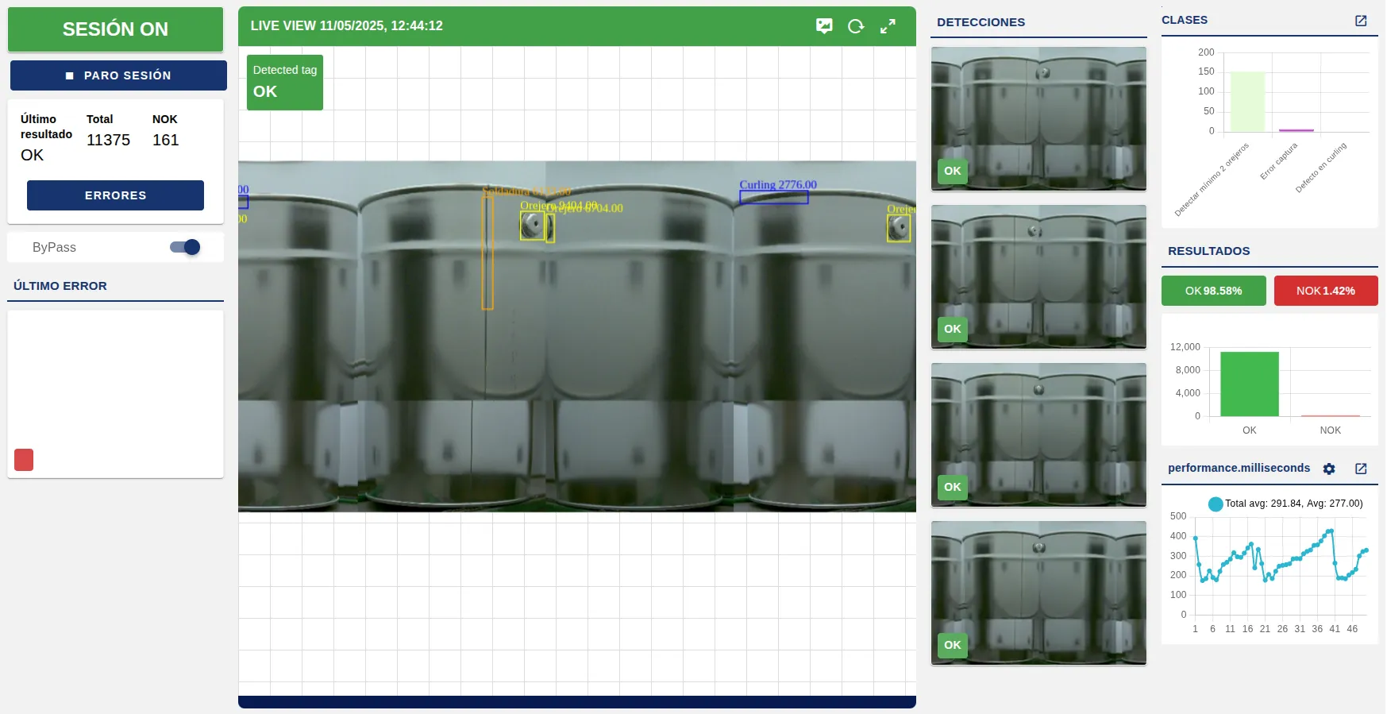Open the fourth detection thumbnail
Viewport: 1387px width, 714px height.
(x=1038, y=592)
